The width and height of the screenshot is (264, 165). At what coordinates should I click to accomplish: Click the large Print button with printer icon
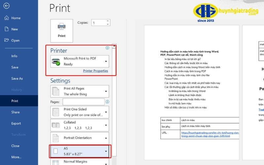62,31
